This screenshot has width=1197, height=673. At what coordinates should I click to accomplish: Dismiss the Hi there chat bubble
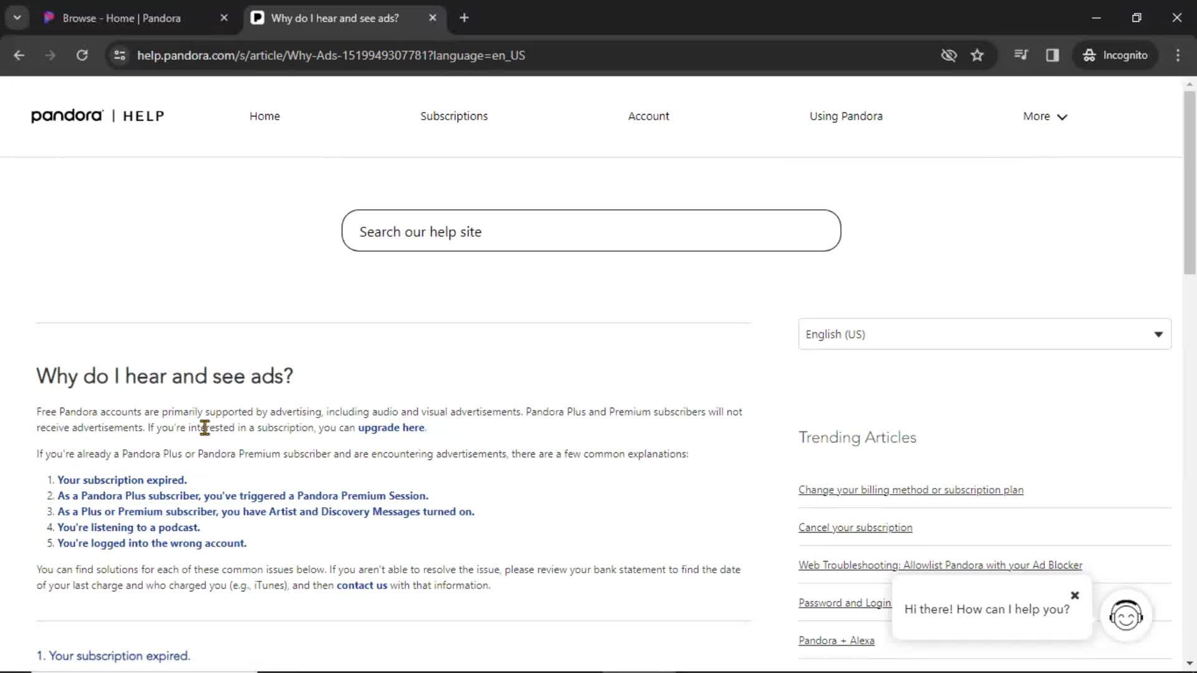[1075, 596]
